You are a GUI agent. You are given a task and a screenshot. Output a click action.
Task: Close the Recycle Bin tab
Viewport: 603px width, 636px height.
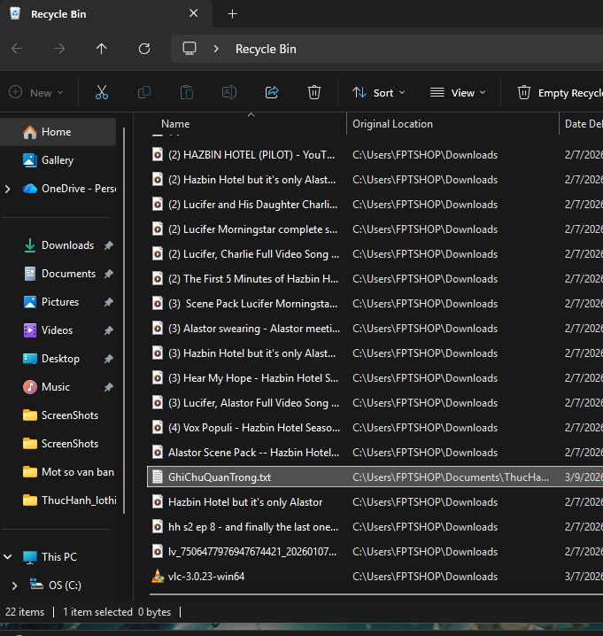tap(193, 13)
